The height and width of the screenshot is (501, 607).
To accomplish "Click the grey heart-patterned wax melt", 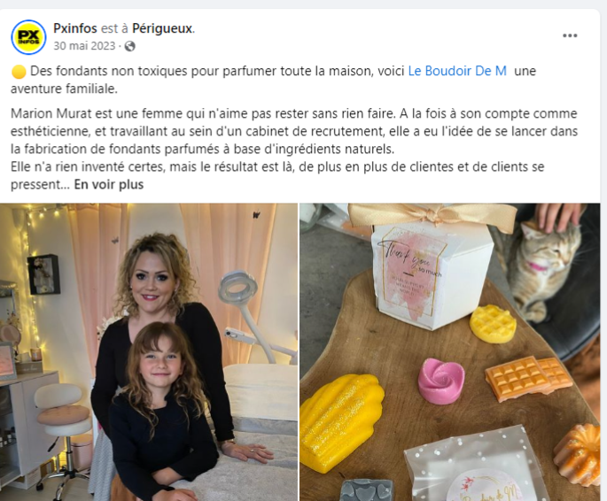I will pos(367,489).
